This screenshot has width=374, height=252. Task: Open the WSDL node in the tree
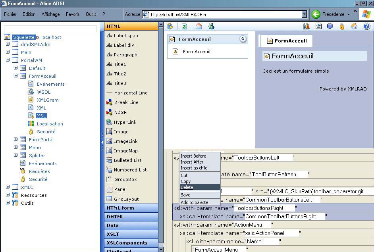click(43, 92)
